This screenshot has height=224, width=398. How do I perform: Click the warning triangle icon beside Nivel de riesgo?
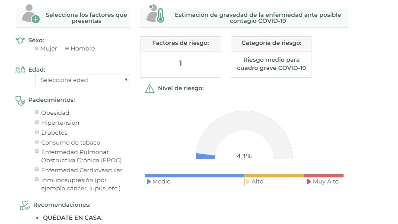[x=150, y=89]
